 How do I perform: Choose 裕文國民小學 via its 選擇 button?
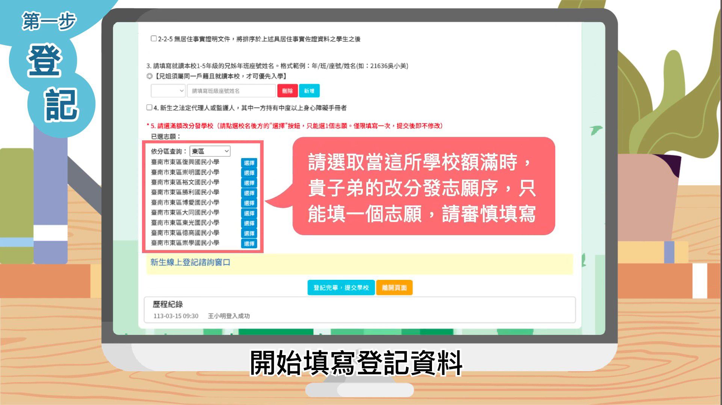tap(249, 183)
